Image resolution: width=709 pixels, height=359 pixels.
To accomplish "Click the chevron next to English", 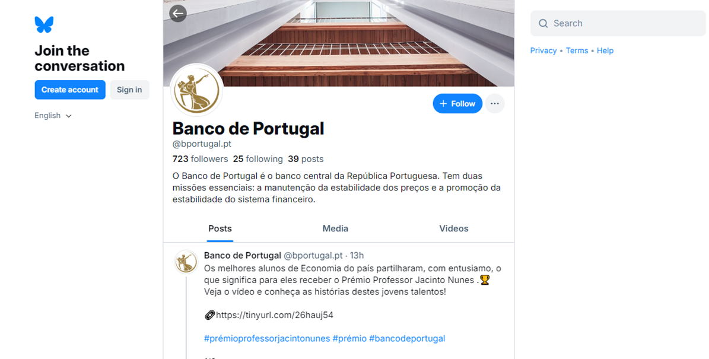I will coord(69,116).
